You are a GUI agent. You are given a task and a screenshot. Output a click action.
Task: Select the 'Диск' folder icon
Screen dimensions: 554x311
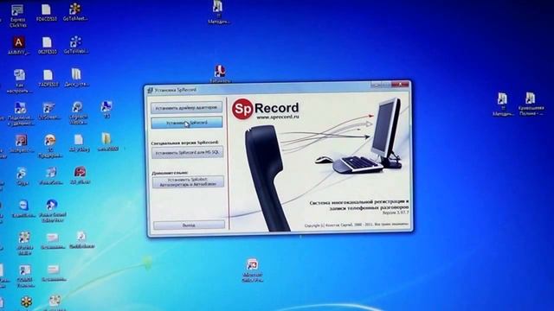(x=76, y=78)
